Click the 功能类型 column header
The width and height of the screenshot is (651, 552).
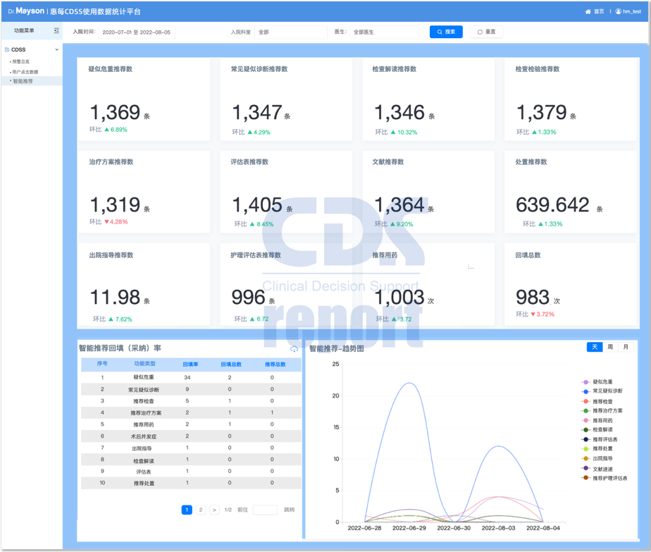pyautogui.click(x=144, y=364)
